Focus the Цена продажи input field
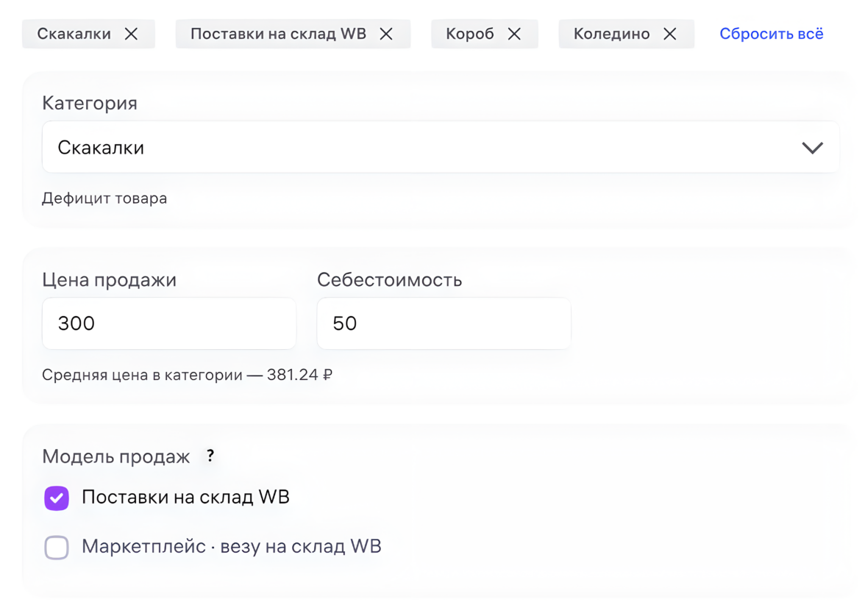This screenshot has width=865, height=613. tap(169, 323)
